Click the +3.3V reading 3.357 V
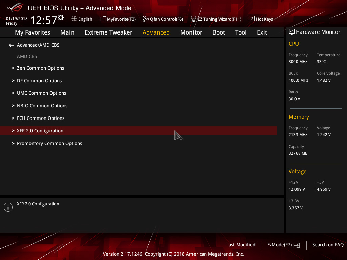347x260 pixels. click(x=295, y=208)
